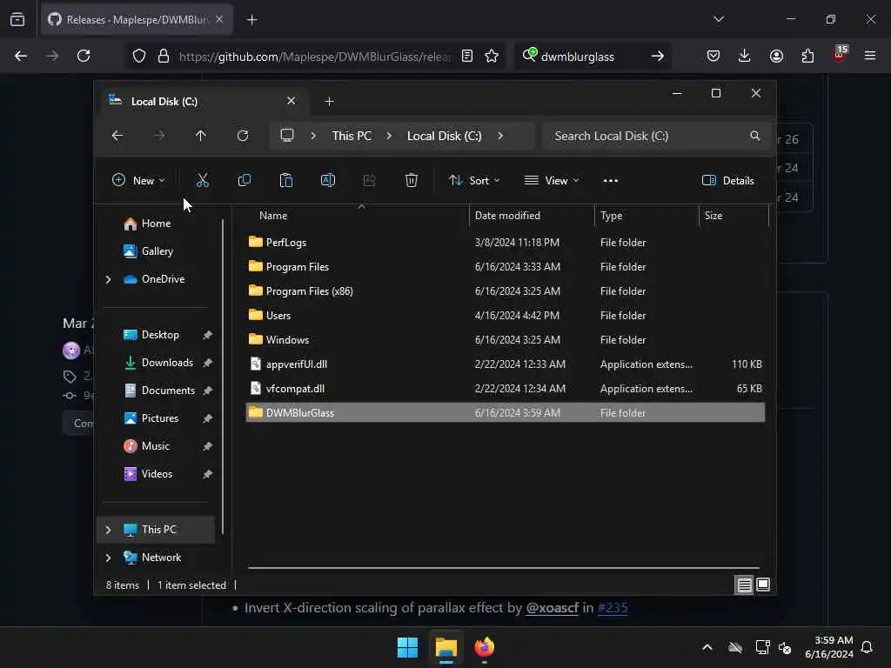Go up one folder level in Explorer
The image size is (891, 668).
[x=201, y=136]
